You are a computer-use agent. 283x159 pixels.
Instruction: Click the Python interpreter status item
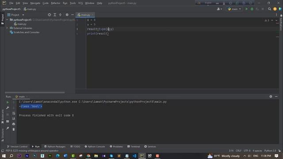(x=270, y=151)
